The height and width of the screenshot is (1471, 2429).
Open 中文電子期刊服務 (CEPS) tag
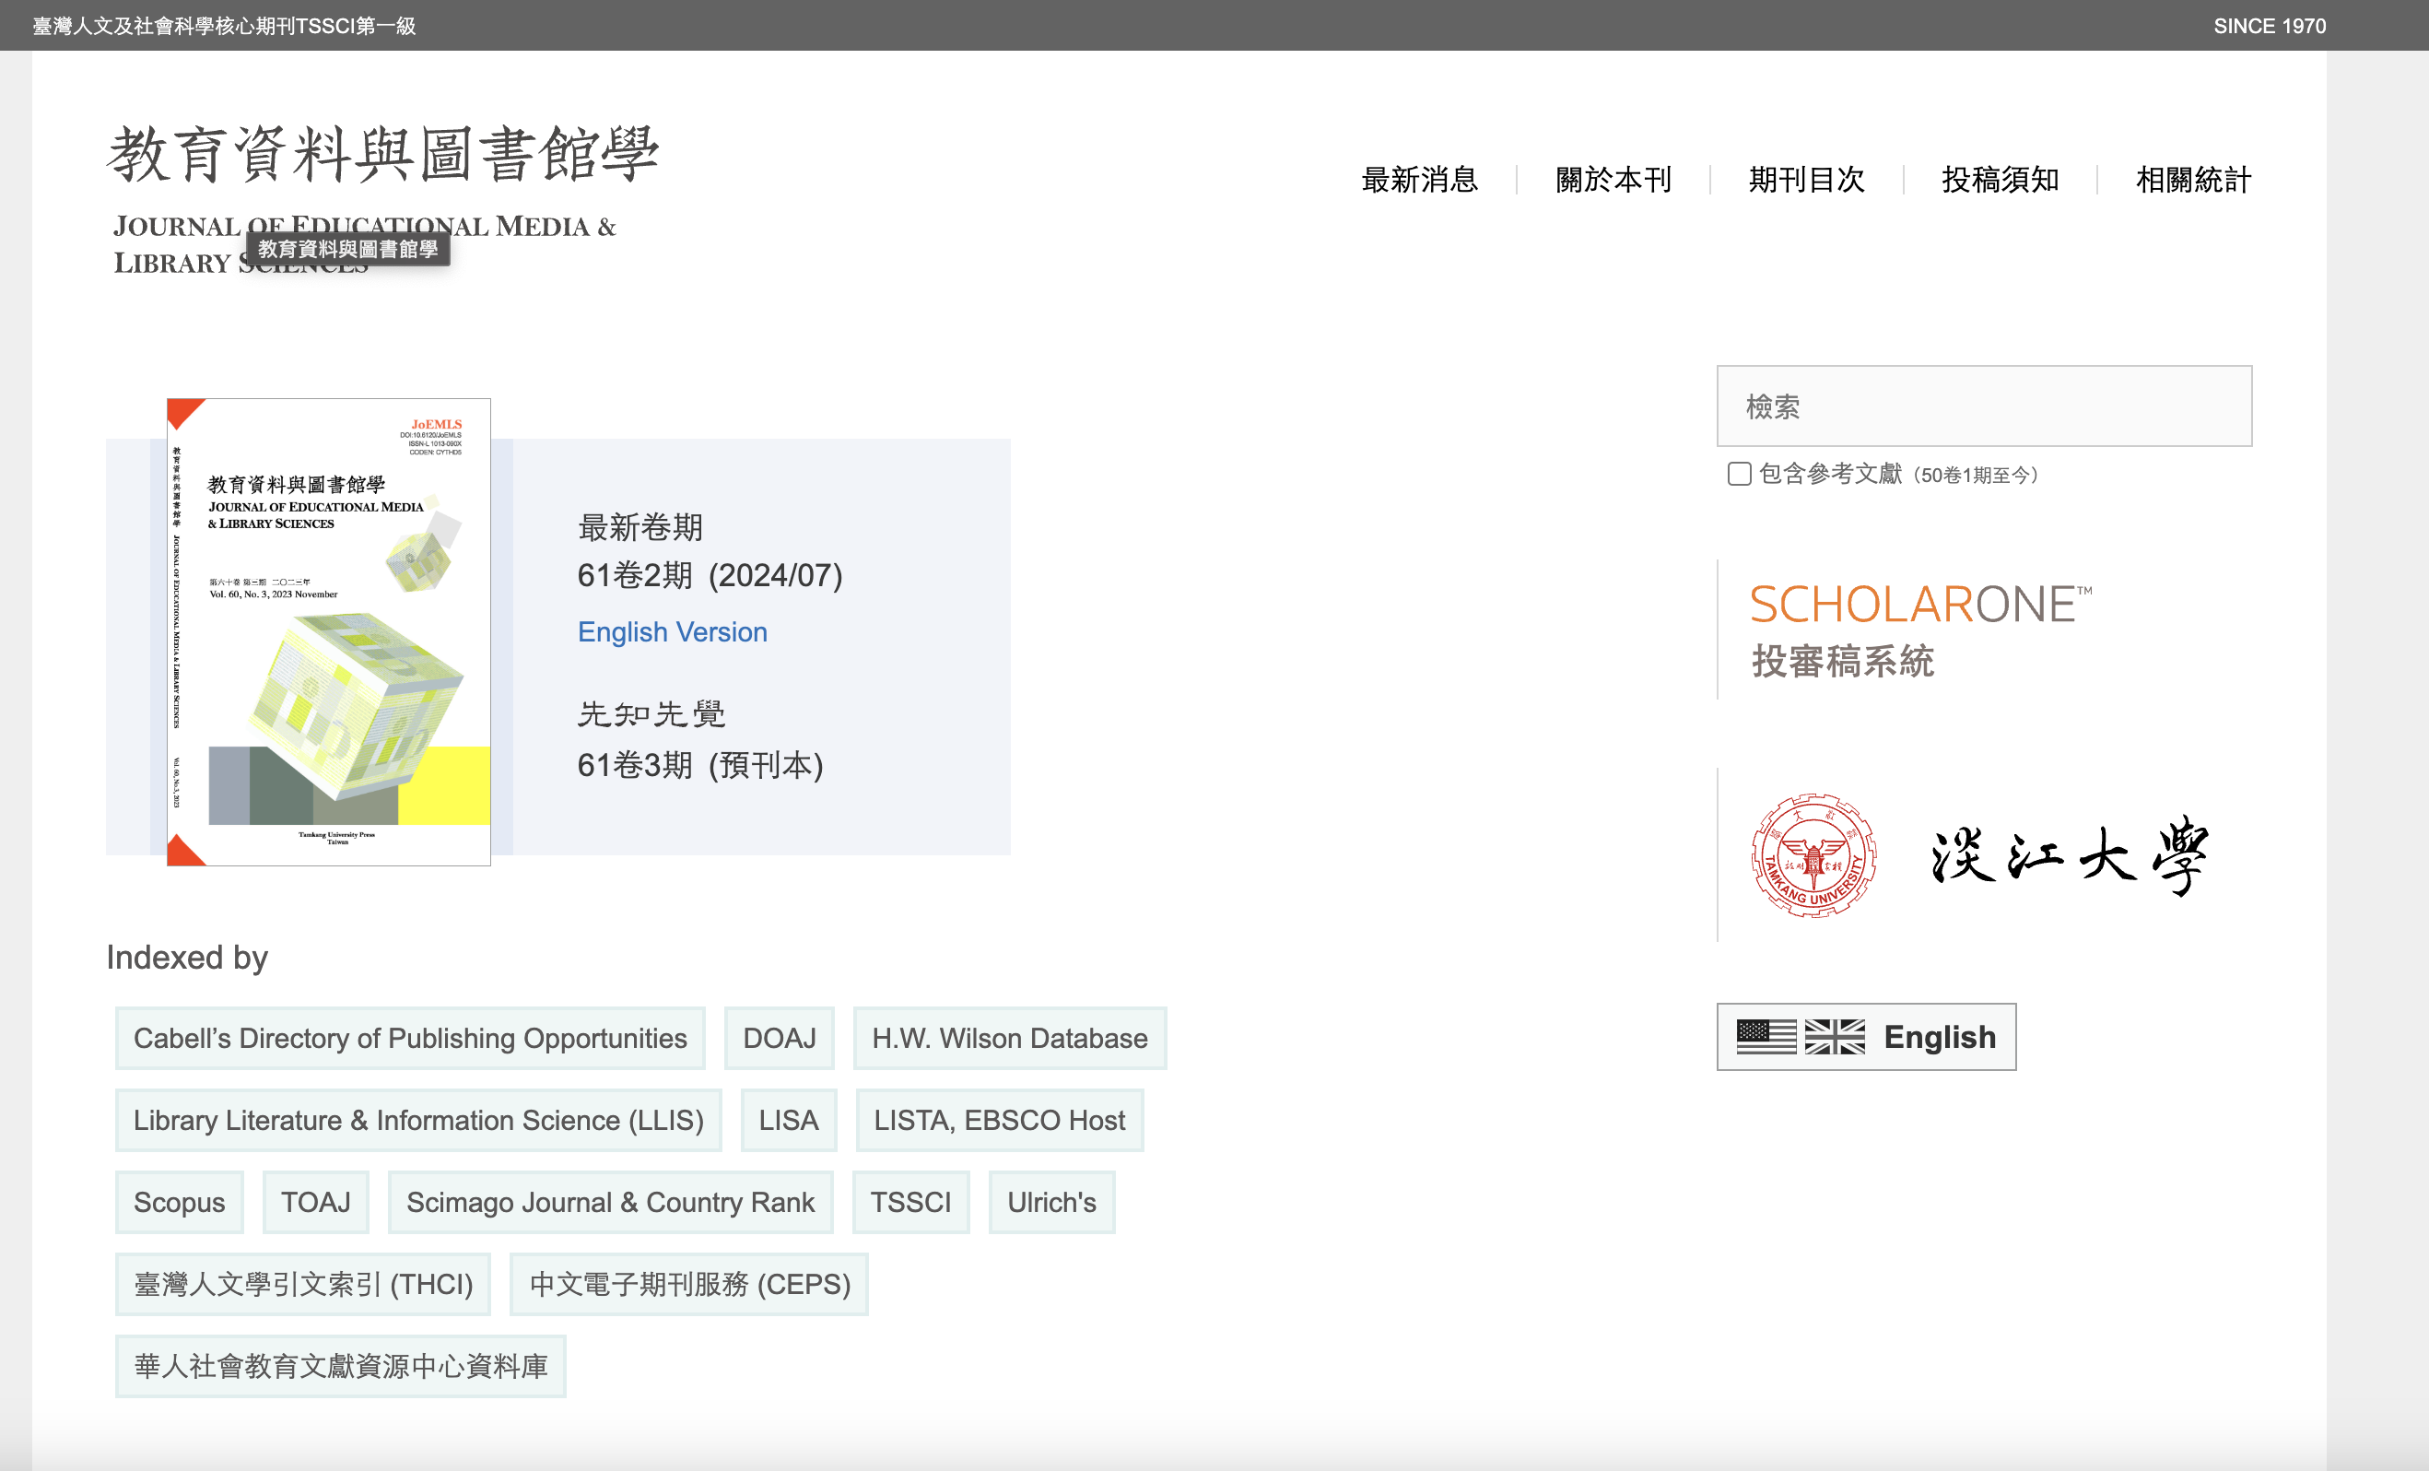pos(689,1284)
